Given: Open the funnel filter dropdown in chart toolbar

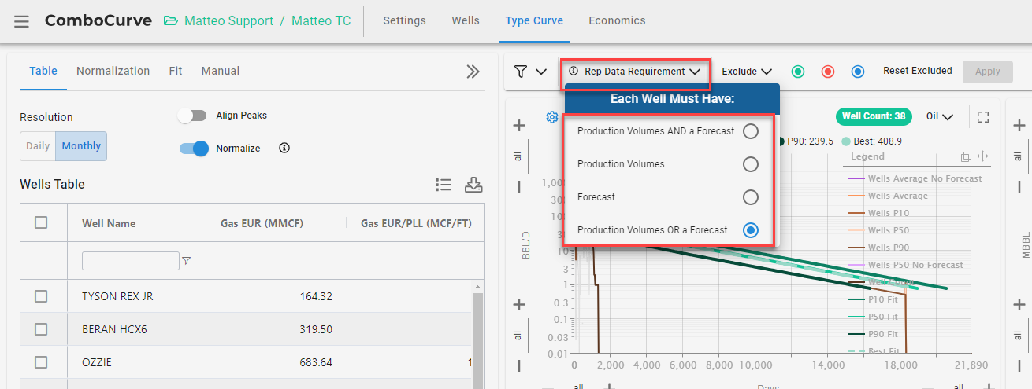Looking at the screenshot, I should click(x=530, y=72).
